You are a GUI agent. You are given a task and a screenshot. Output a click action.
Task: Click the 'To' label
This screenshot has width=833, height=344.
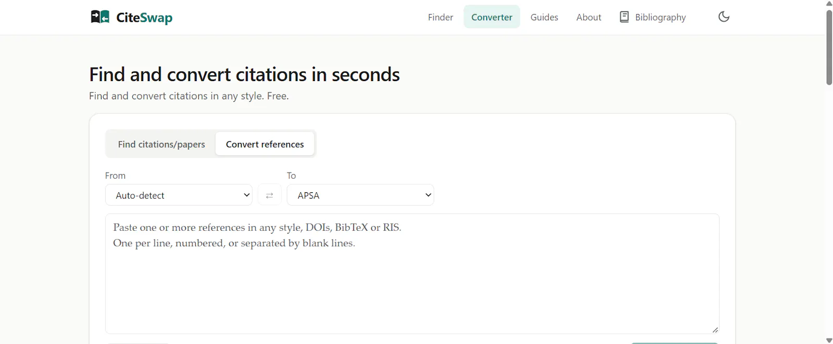click(x=292, y=176)
